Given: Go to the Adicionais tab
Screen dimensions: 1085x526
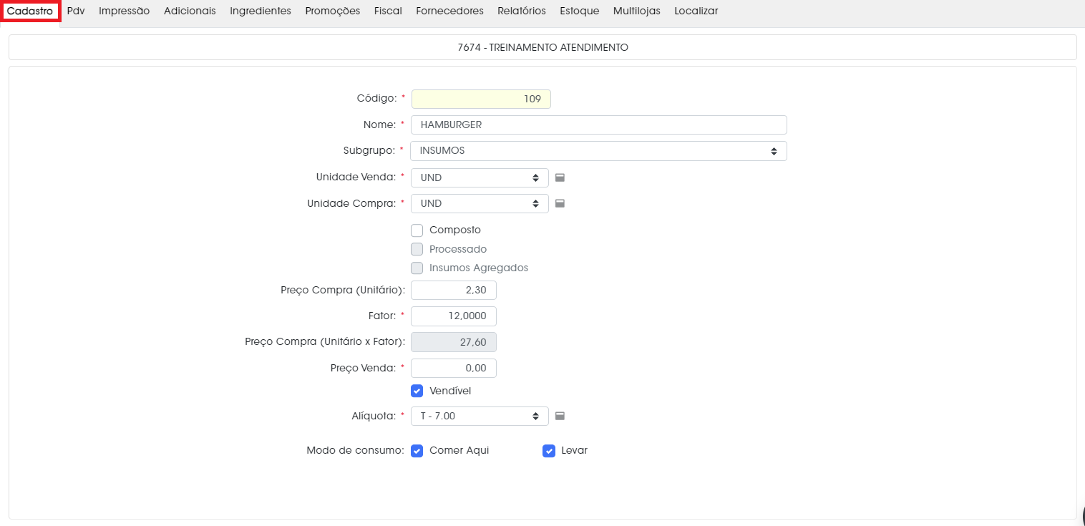Looking at the screenshot, I should (x=190, y=11).
